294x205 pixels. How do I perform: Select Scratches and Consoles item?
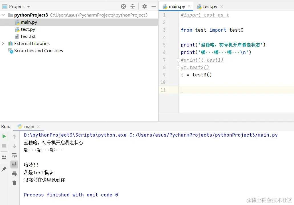[x=38, y=51]
